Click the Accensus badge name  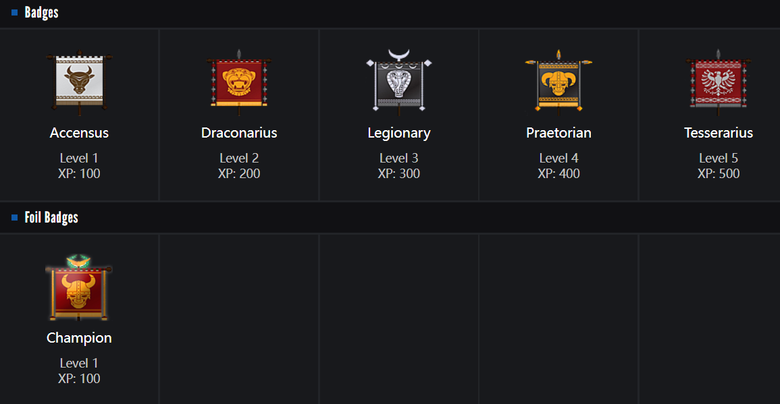pos(79,133)
